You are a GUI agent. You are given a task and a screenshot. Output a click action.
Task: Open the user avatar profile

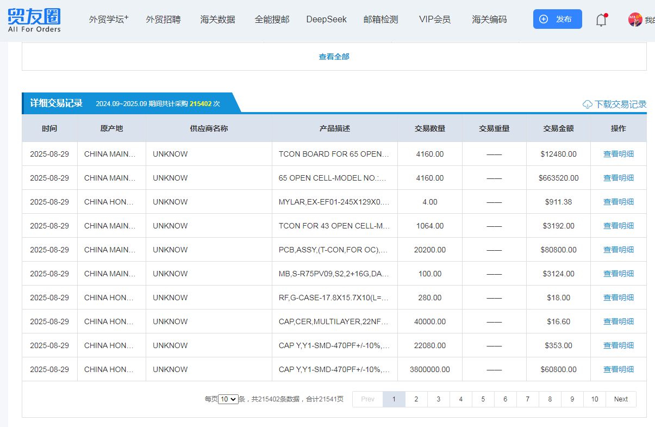[635, 20]
